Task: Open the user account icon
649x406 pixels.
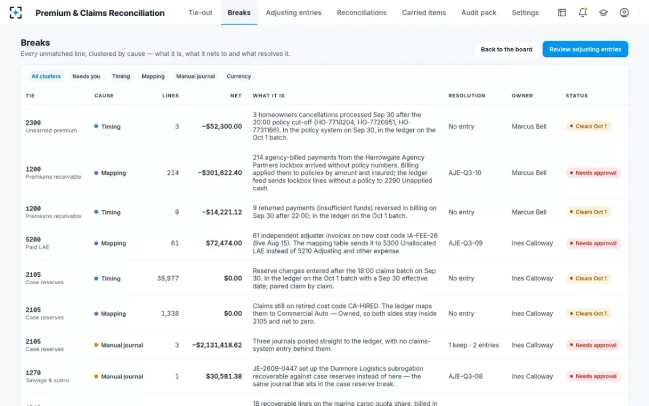Action: click(x=624, y=12)
